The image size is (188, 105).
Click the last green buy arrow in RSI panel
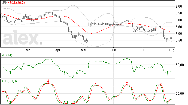pyautogui.click(x=168, y=74)
